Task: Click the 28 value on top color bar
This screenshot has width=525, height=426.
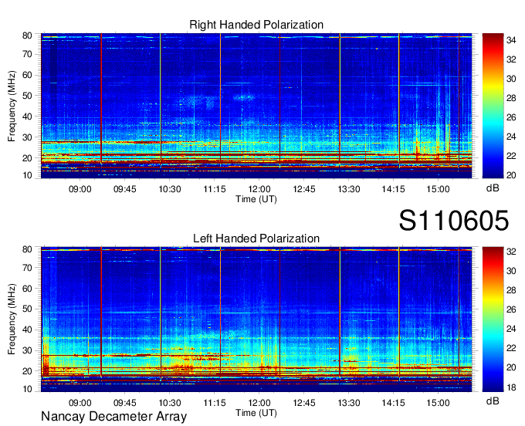Action: point(511,98)
